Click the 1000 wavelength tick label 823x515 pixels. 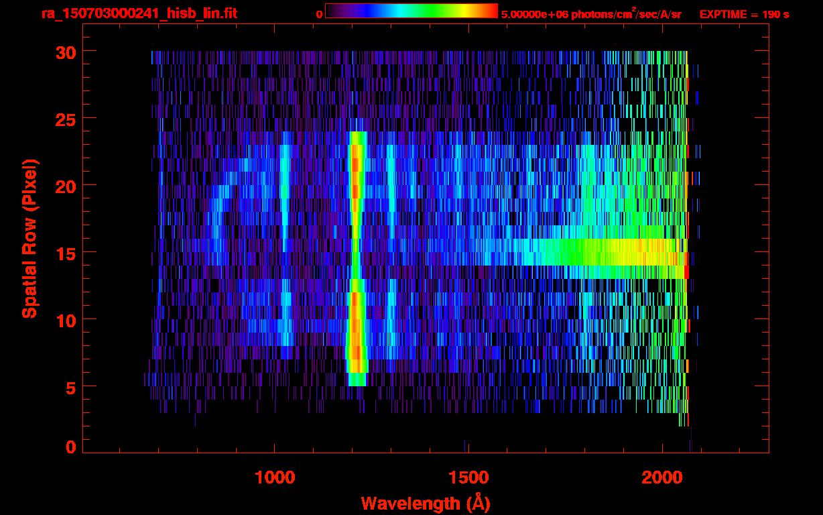click(x=274, y=477)
